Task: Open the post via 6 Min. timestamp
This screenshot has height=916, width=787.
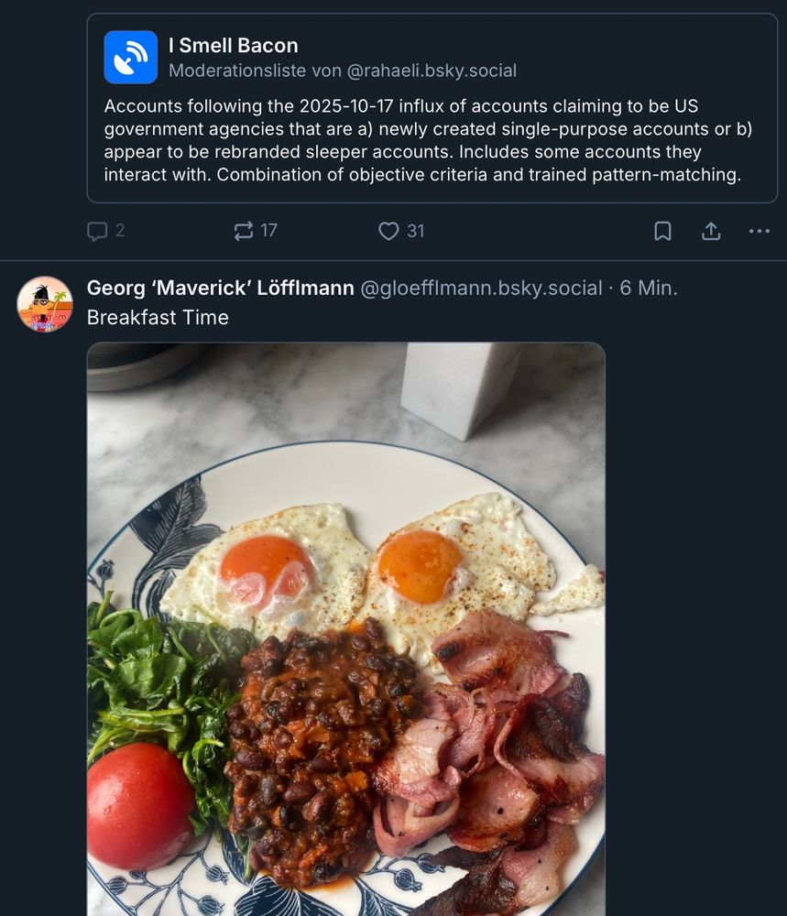Action: [x=649, y=289]
